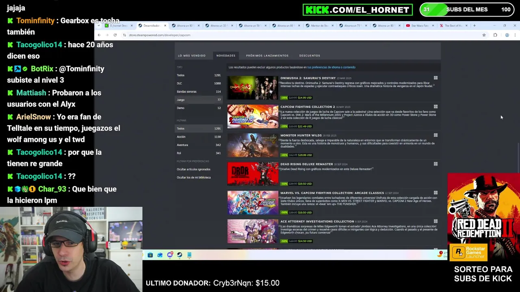Viewport: 520px width, 292px height.
Task: Filter type by Bandas sonoras
Action: [x=199, y=92]
